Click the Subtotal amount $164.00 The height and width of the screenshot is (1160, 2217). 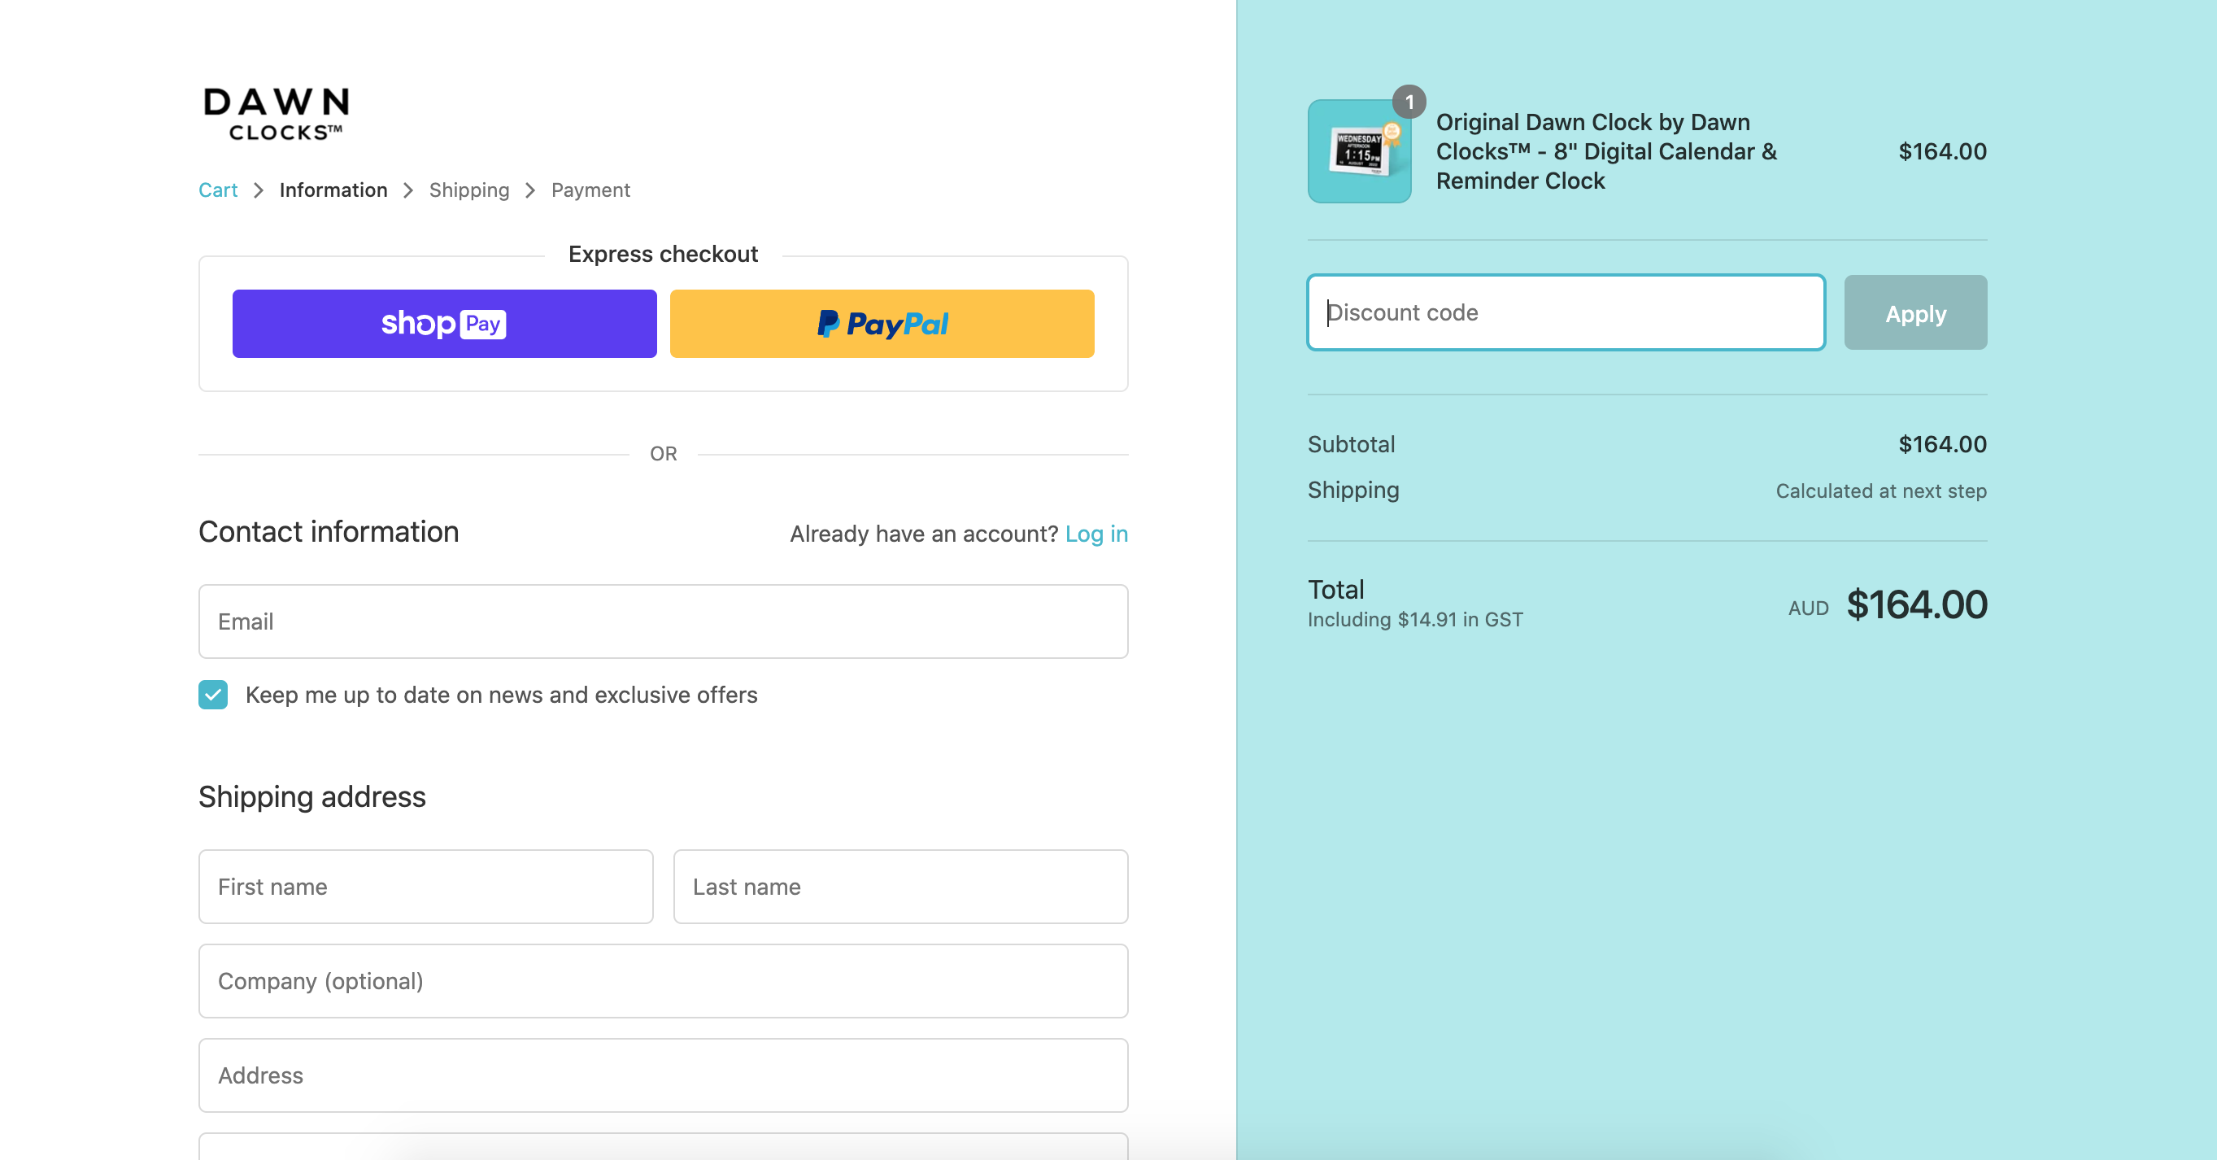pyautogui.click(x=1942, y=444)
